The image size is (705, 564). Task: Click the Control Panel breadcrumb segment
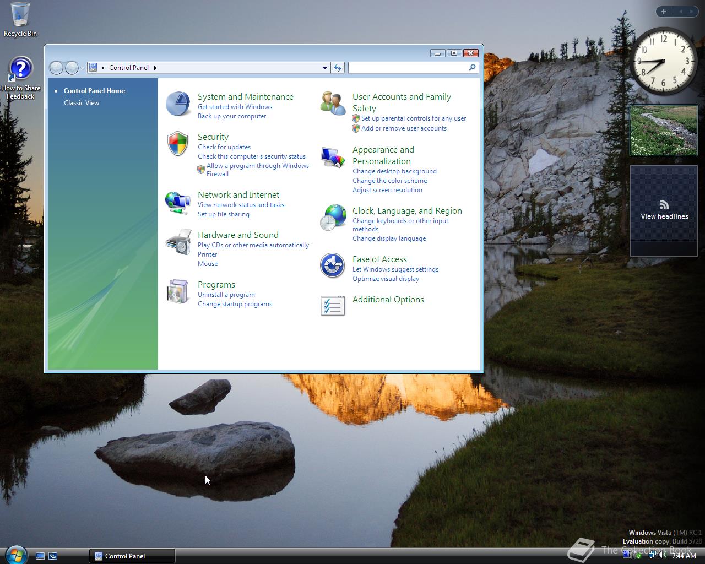129,68
